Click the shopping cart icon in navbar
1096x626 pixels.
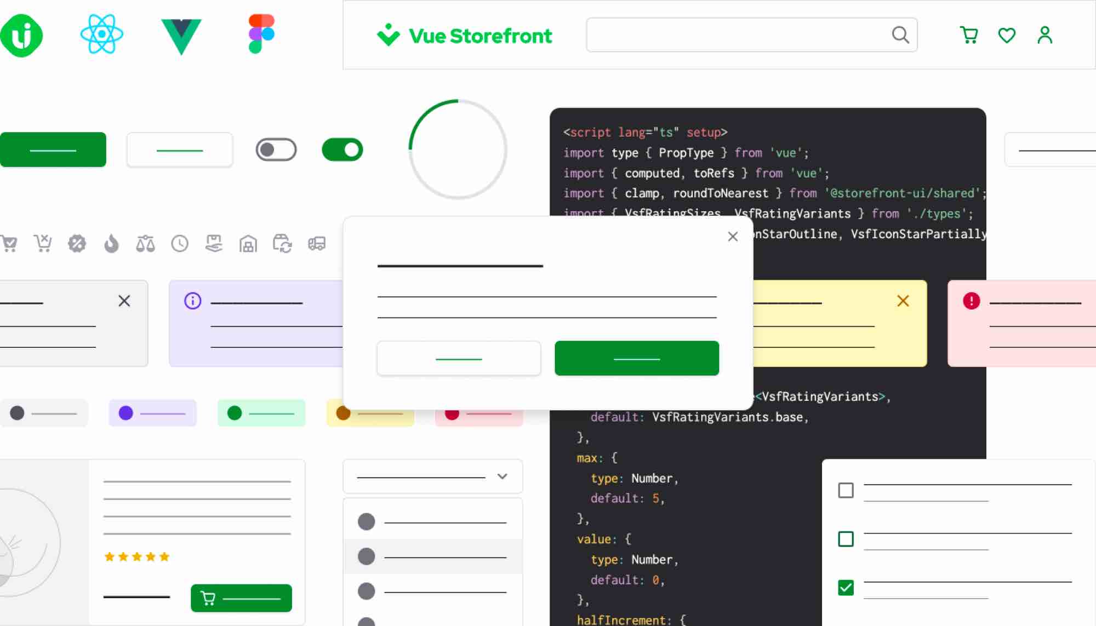point(969,36)
